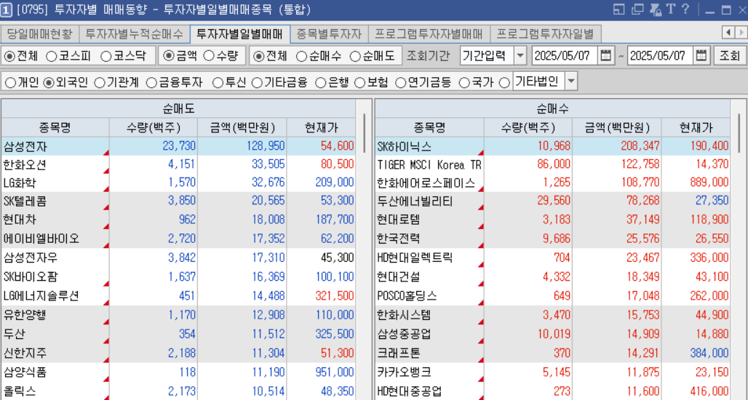Click the screen layout icon in title bar
748x400 pixels.
618,9
